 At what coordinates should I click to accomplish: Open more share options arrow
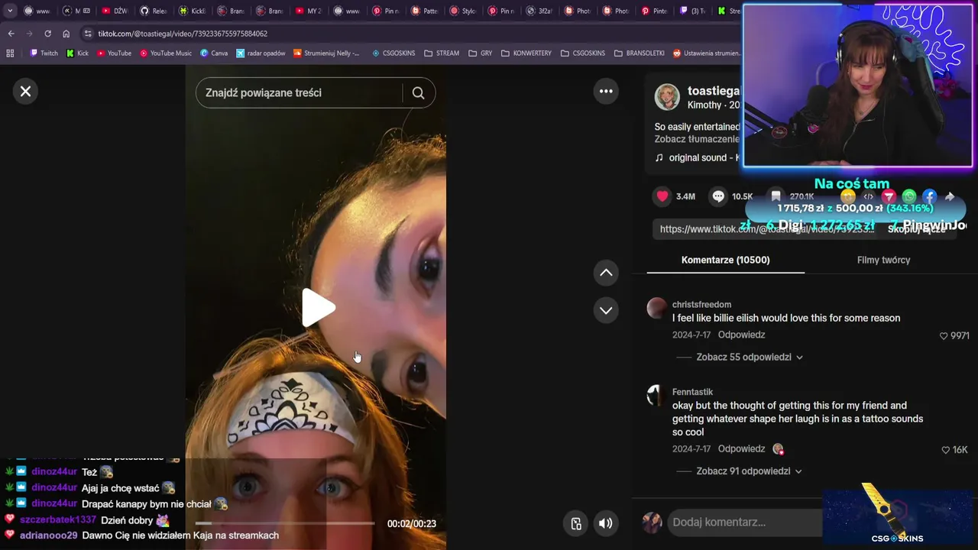pyautogui.click(x=950, y=196)
